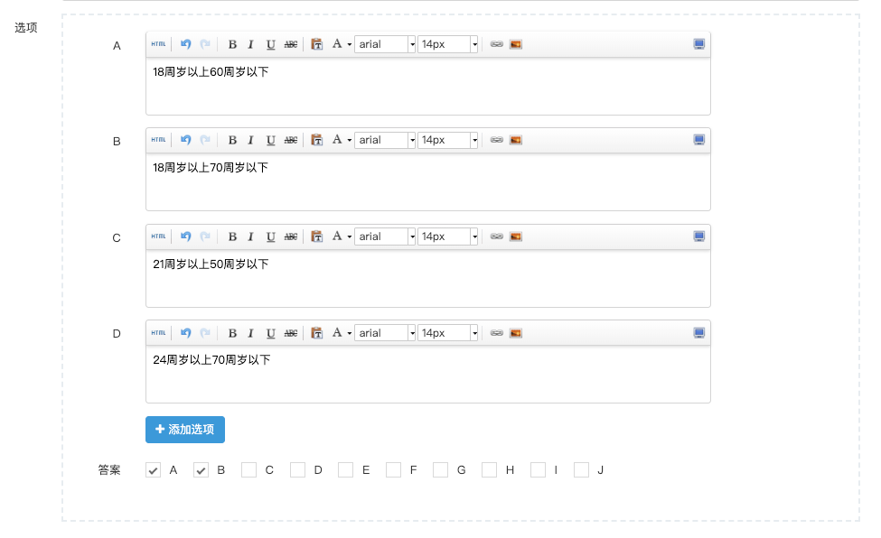Viewport: 881px width, 538px height.
Task: Insert a link in option A editor
Action: (x=497, y=44)
